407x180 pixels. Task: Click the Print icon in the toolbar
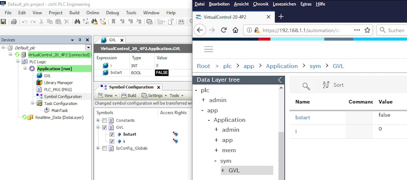pos(14,21)
